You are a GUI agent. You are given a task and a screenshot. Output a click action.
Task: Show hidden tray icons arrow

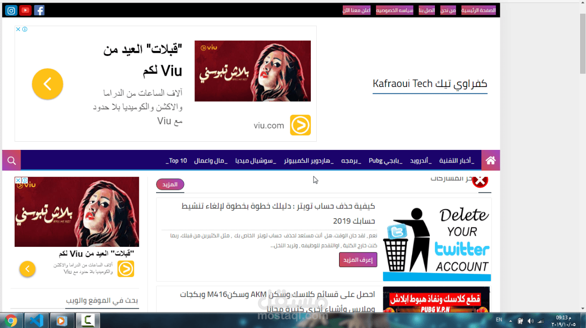click(x=510, y=320)
